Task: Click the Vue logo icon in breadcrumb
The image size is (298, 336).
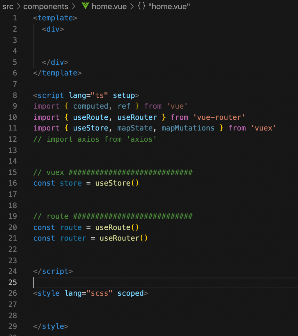Action: pos(85,6)
